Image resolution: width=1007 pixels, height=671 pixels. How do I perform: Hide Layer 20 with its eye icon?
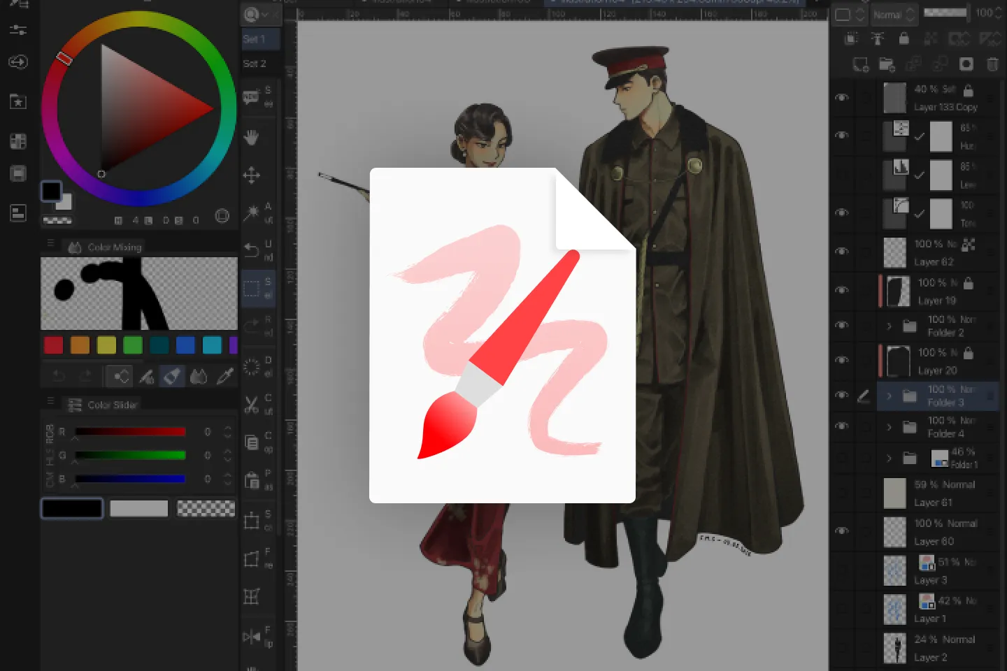click(x=842, y=360)
